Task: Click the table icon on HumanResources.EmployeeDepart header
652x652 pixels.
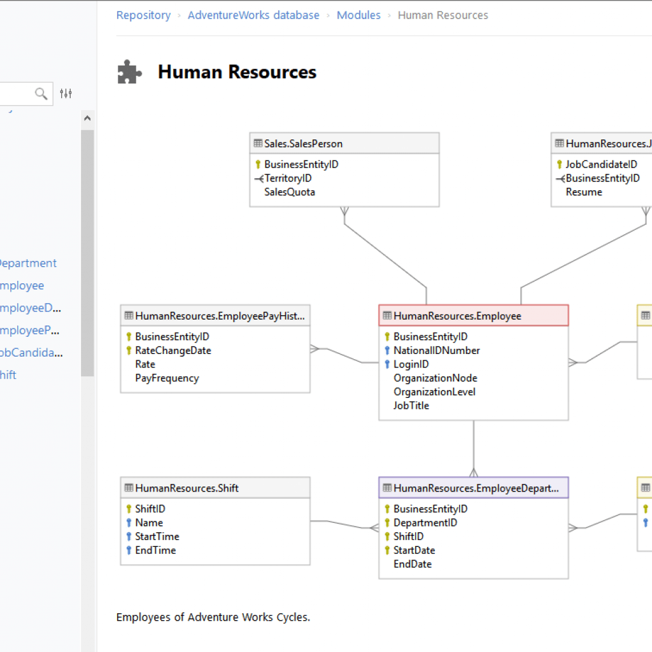Action: (x=387, y=487)
